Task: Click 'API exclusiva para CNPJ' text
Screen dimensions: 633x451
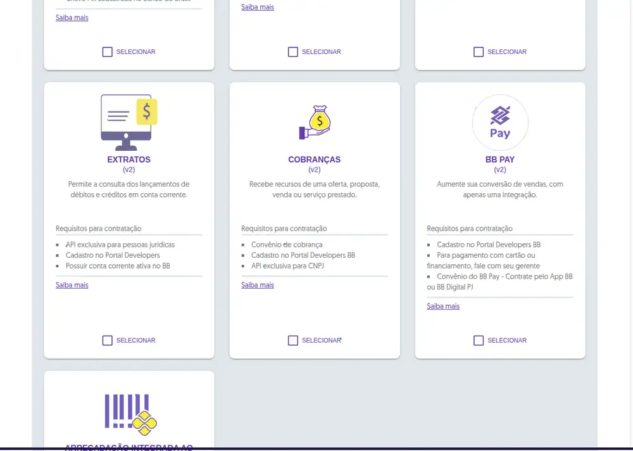Action: pyautogui.click(x=287, y=265)
